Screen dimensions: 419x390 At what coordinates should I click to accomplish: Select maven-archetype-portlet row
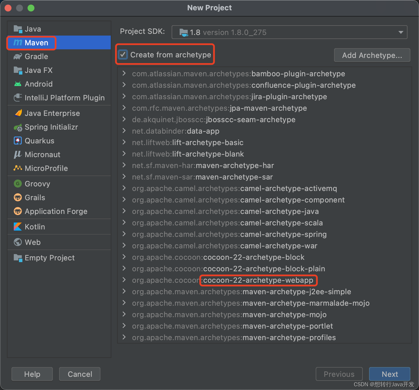click(265, 326)
